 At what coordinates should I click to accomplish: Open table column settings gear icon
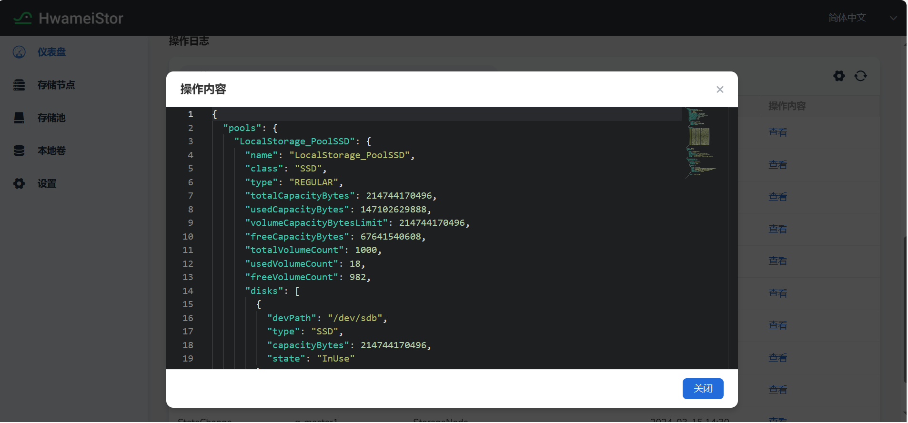point(839,76)
